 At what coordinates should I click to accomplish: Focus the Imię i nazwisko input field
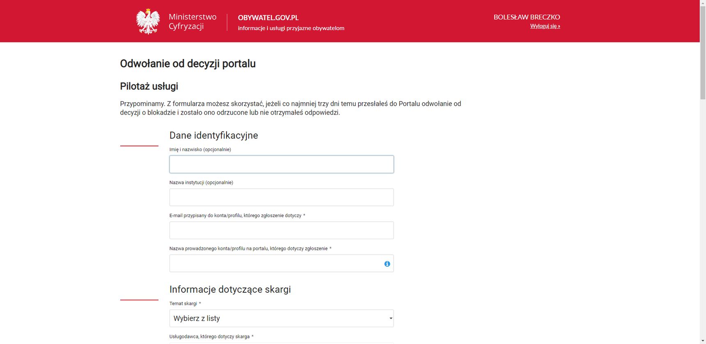point(282,164)
